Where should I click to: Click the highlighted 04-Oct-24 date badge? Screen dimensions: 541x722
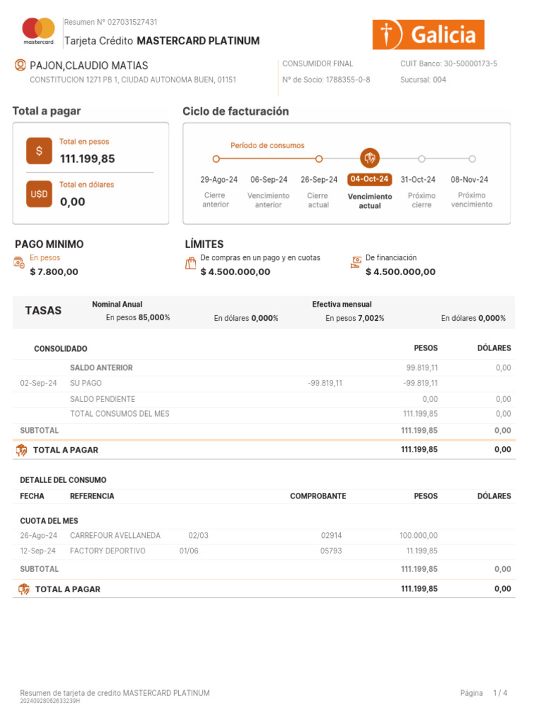[x=370, y=179]
